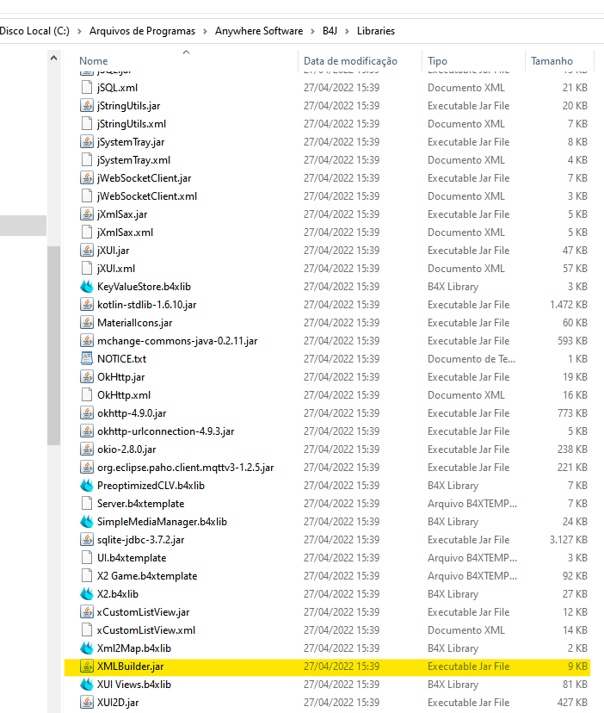Image resolution: width=604 pixels, height=713 pixels.
Task: Click the navigation pane scroll up arrow
Action: pyautogui.click(x=53, y=59)
